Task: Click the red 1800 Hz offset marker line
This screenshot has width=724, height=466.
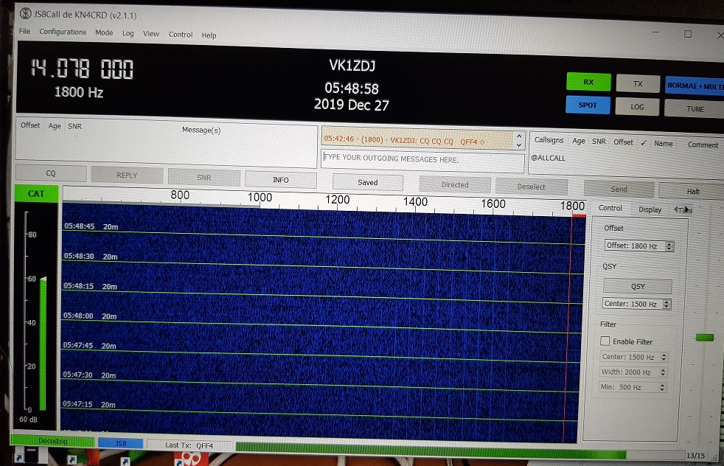Action: point(568,328)
